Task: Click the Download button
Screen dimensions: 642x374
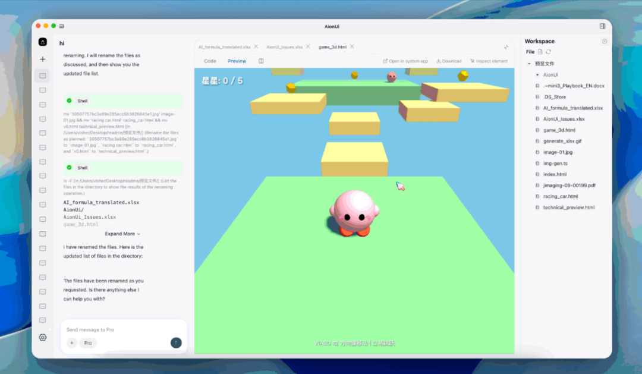Action: coord(449,61)
